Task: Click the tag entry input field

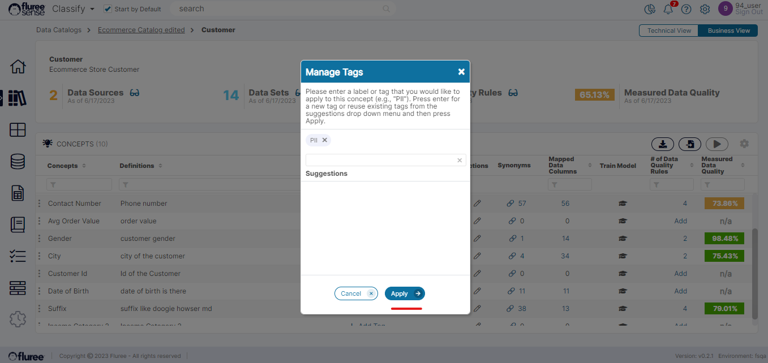Action: pyautogui.click(x=381, y=160)
